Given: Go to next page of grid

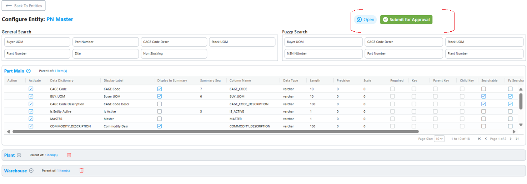Looking at the screenshot, I should click(x=511, y=139).
